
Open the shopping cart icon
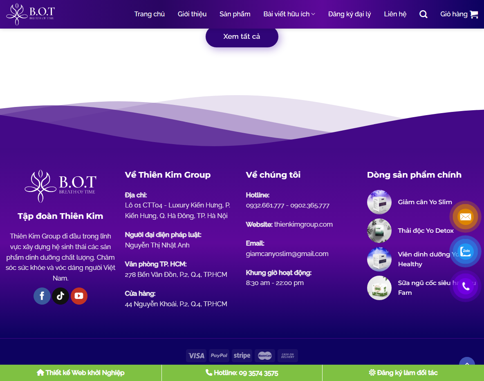[x=474, y=14]
